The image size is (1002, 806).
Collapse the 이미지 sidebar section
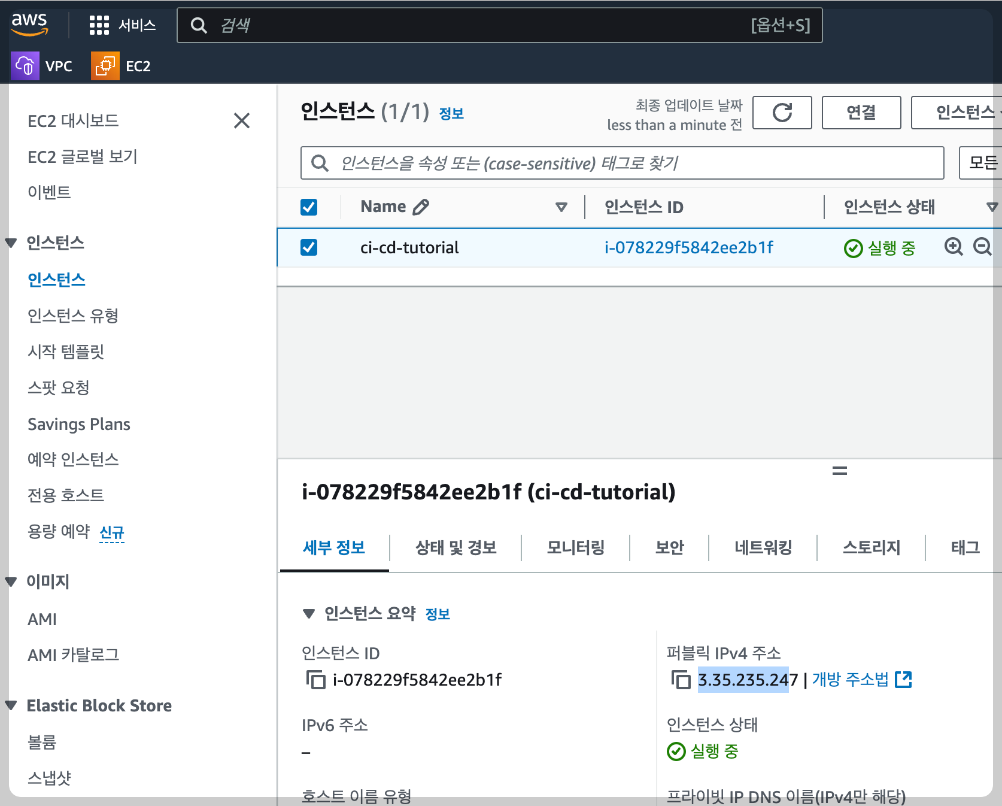pyautogui.click(x=11, y=581)
